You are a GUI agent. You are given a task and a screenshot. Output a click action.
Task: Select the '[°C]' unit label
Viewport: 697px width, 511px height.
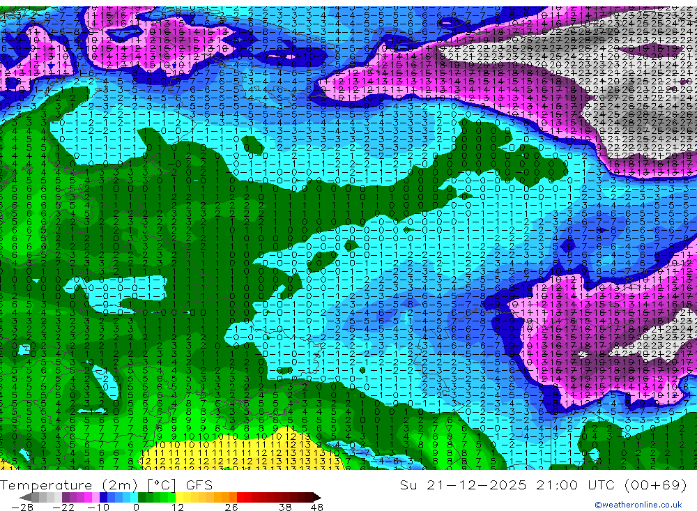tap(162, 485)
